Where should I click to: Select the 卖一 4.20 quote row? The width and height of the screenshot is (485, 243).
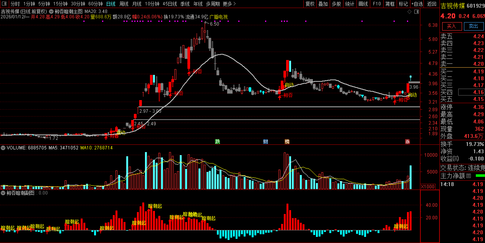click(462, 64)
